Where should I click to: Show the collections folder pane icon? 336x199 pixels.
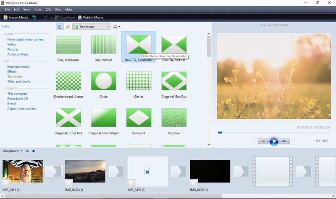point(68,27)
